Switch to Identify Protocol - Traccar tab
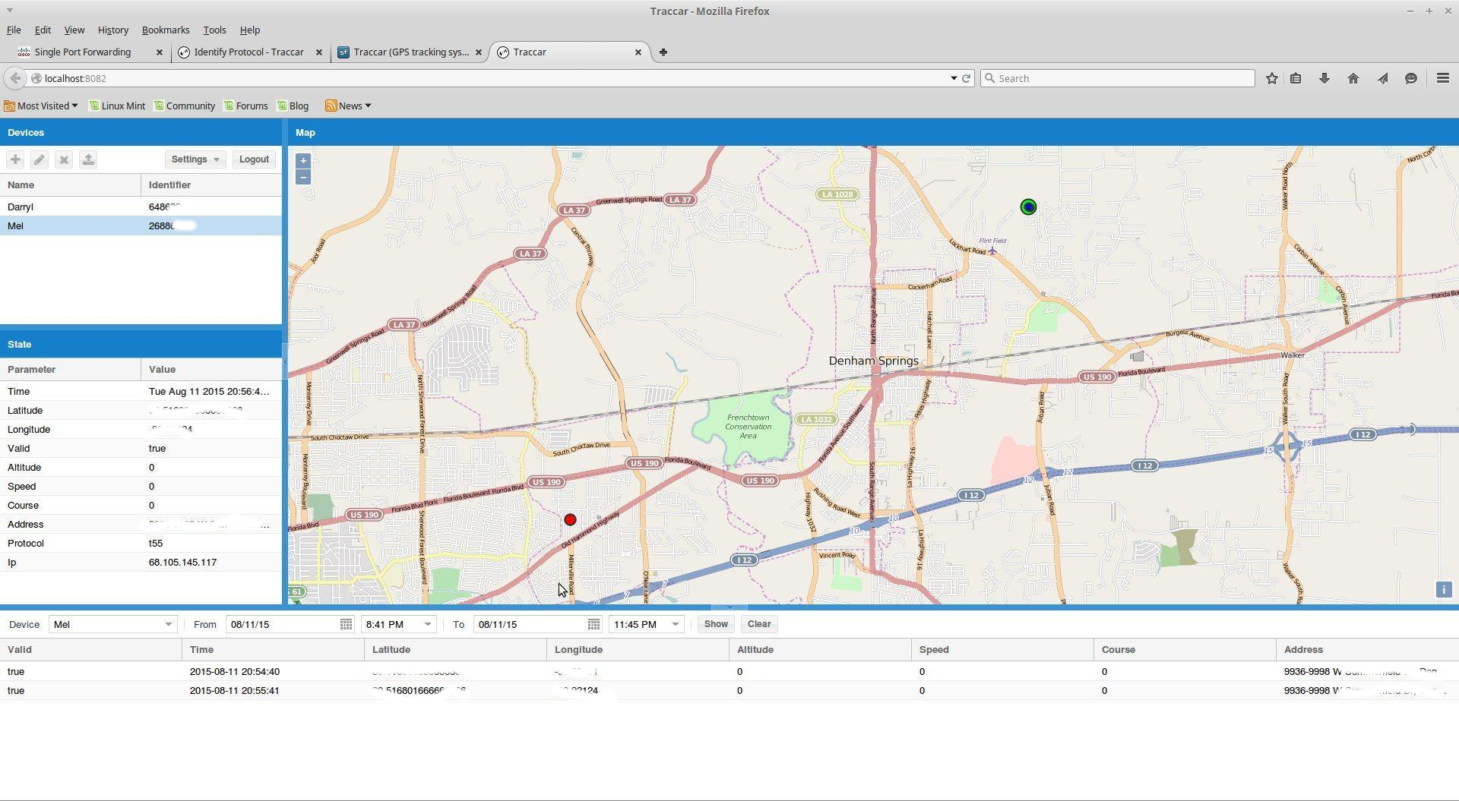 point(248,52)
